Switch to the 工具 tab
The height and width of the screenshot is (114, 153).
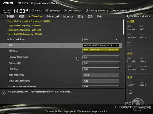coord(90,16)
